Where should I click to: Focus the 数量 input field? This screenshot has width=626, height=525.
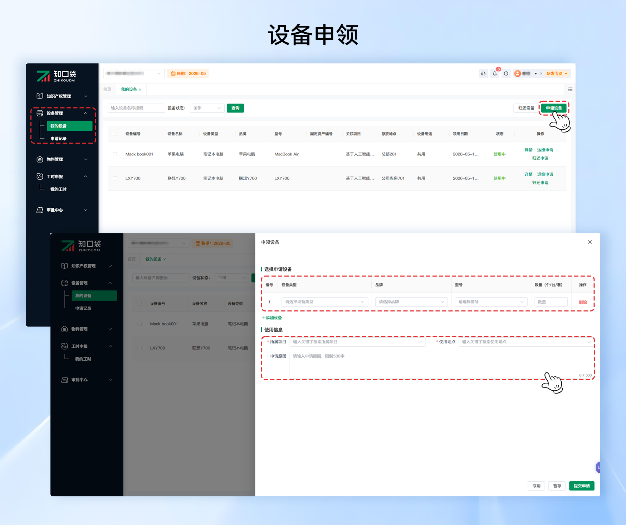tap(551, 302)
